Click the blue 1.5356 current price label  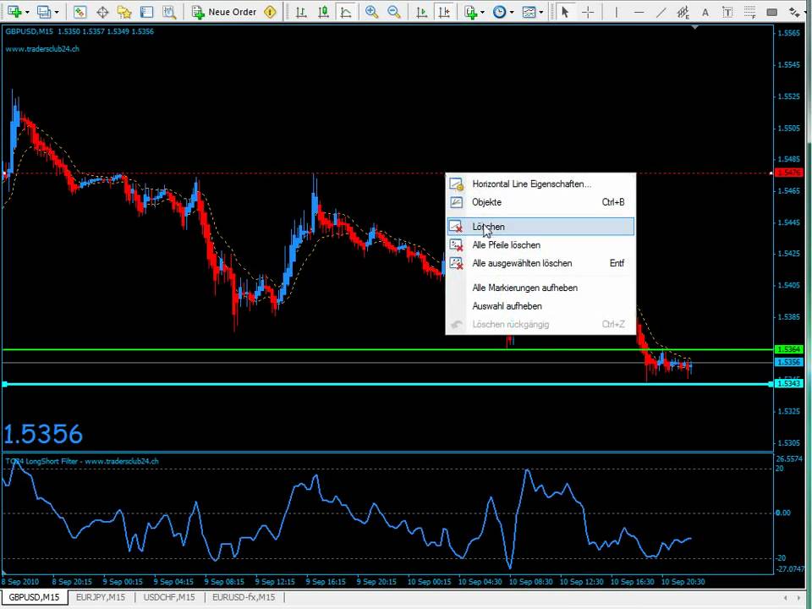[x=788, y=362]
